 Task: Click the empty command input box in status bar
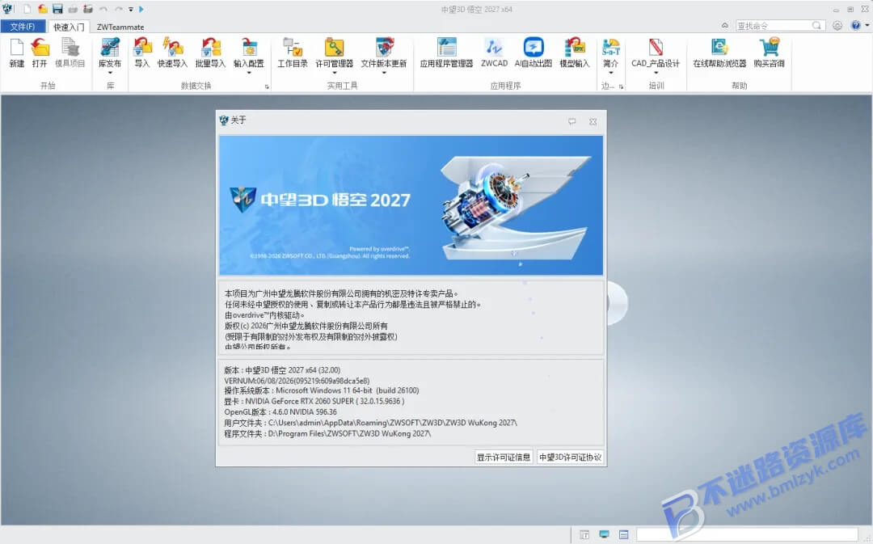click(747, 534)
